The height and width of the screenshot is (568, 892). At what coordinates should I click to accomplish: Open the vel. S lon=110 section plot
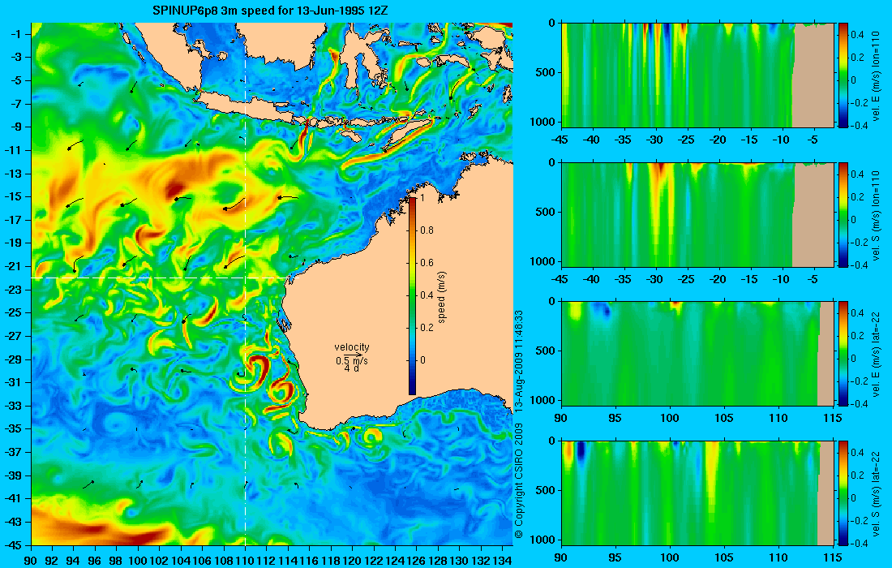(697, 214)
